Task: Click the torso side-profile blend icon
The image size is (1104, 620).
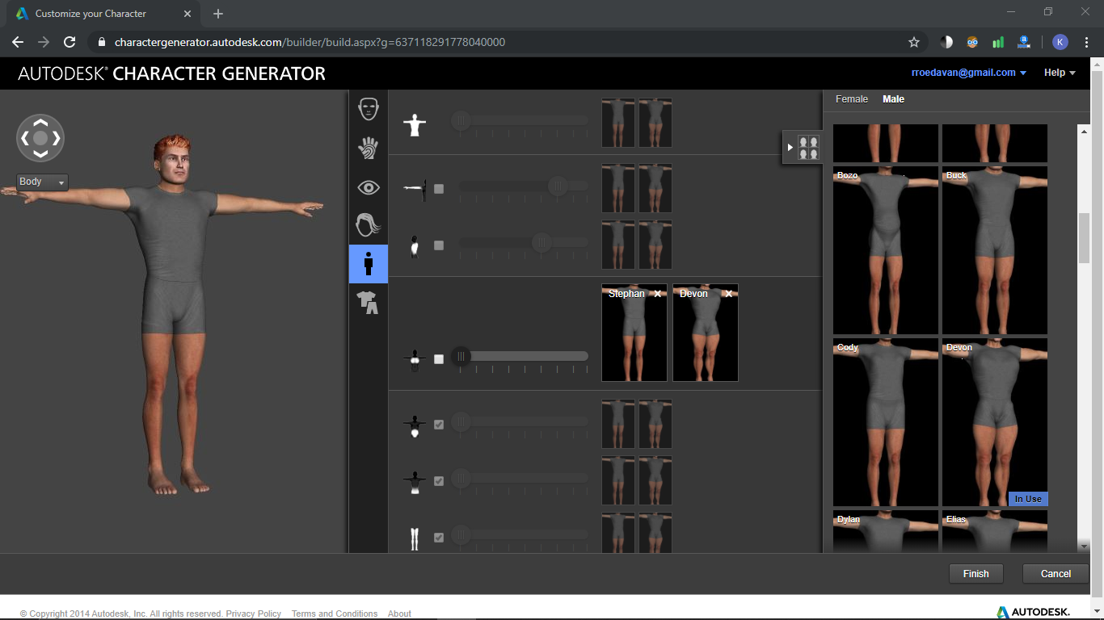Action: (415, 245)
